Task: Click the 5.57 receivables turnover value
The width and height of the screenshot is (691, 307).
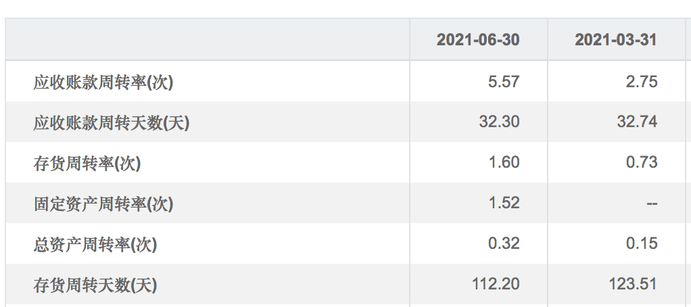Action: click(504, 82)
